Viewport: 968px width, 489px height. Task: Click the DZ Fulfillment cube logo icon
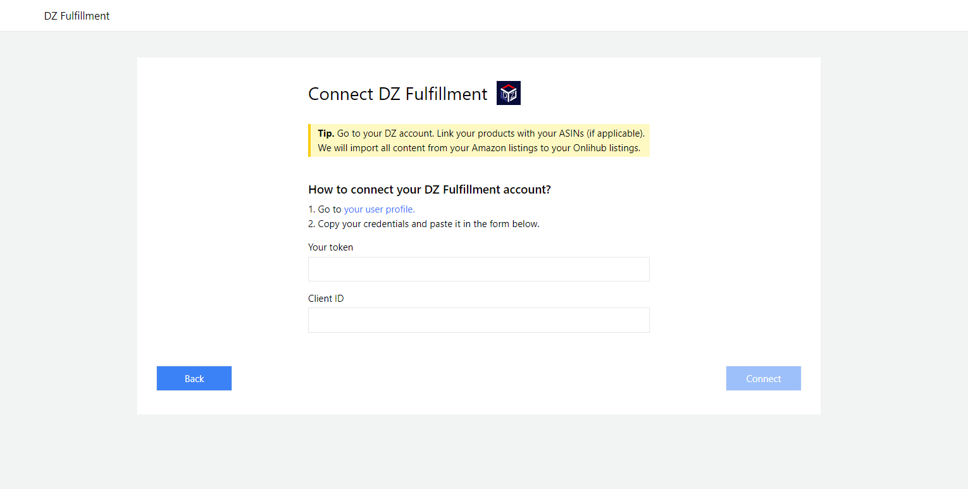click(x=509, y=93)
